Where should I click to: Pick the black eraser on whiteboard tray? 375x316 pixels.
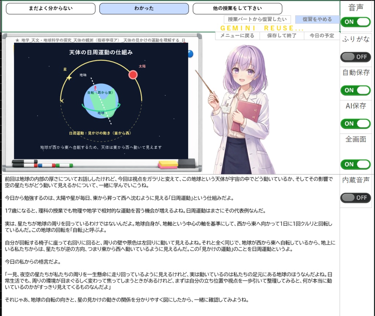coord(186,164)
